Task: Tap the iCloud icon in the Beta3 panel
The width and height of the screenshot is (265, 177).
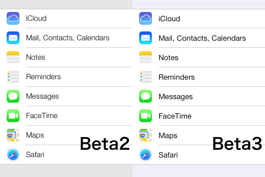Action: (x=146, y=19)
